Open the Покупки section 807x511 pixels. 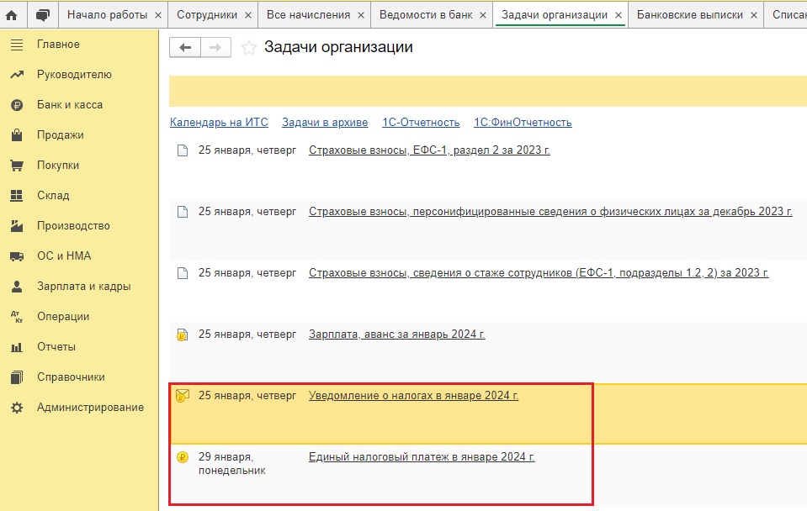57,166
